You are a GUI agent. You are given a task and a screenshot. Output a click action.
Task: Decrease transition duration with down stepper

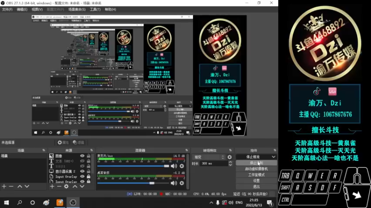[230, 165]
